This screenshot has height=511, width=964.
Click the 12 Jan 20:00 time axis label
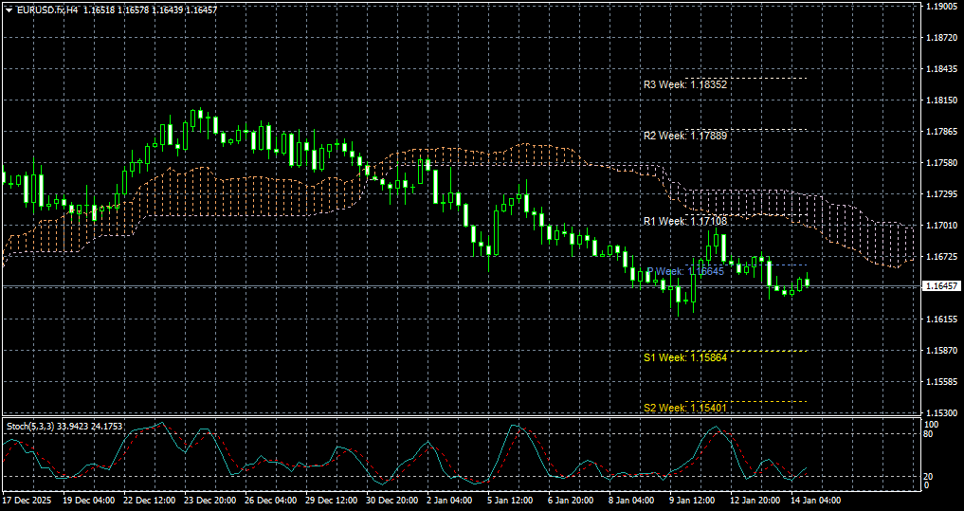[754, 501]
